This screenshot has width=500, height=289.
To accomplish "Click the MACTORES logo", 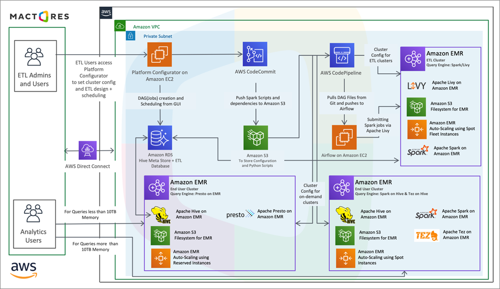I will (x=40, y=17).
